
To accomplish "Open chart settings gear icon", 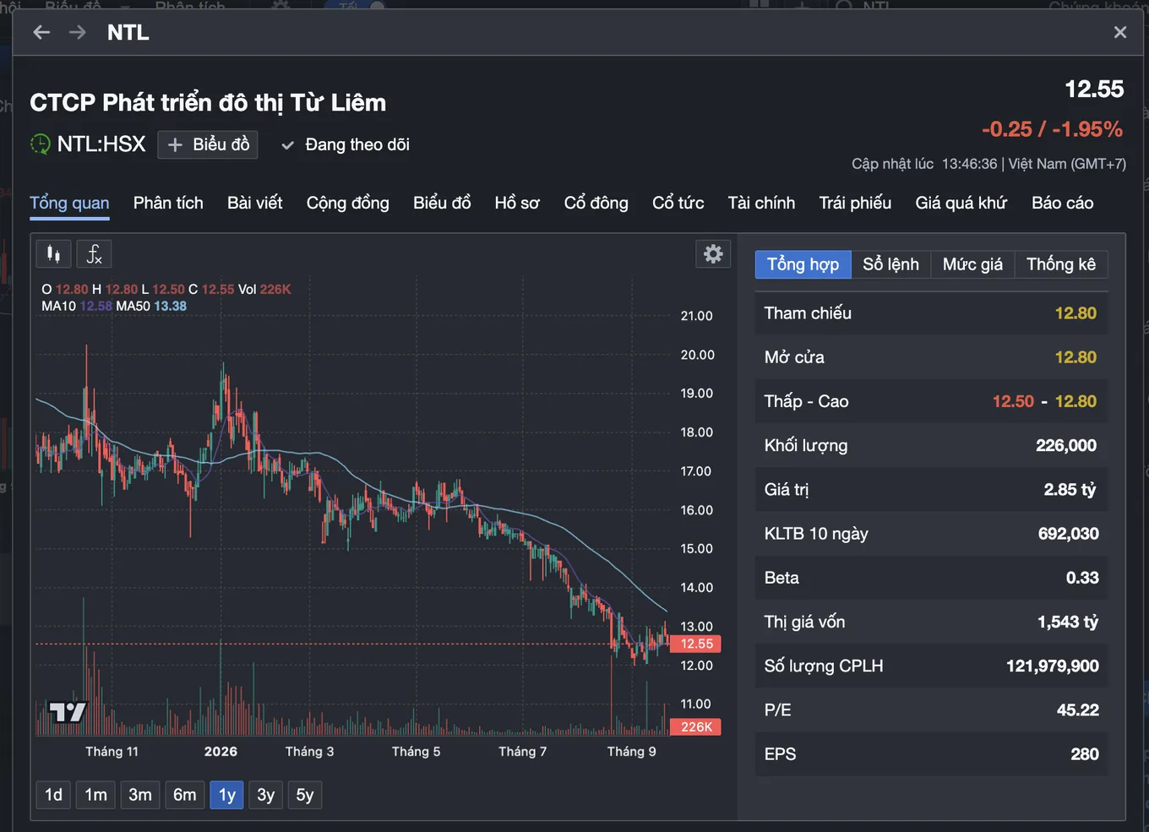I will pyautogui.click(x=713, y=253).
